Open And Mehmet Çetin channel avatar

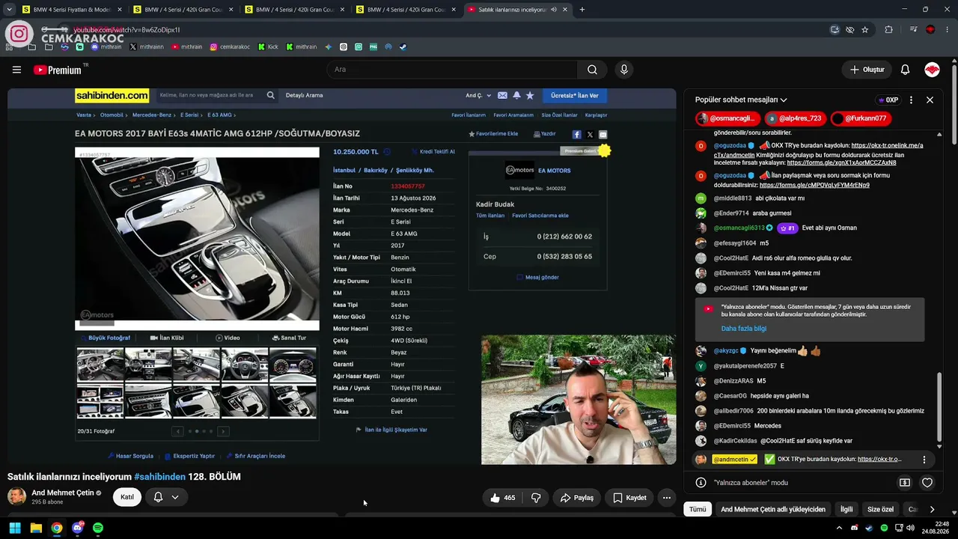point(16,496)
